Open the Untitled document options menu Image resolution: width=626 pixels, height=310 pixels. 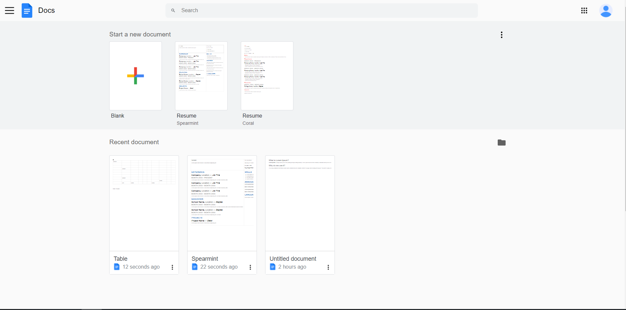coord(328,267)
